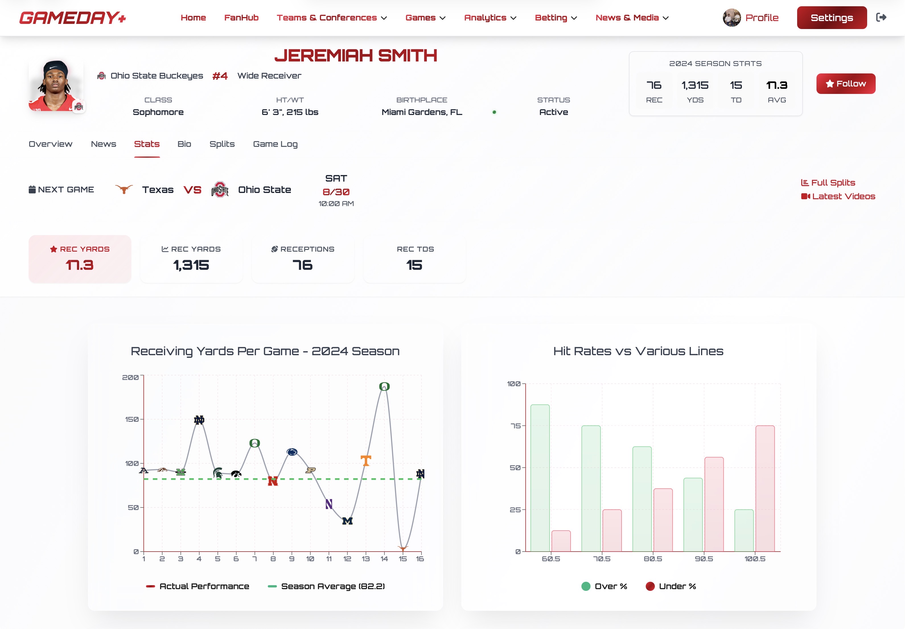Click the red Under bar at 100.5
905x629 pixels.
(765, 489)
